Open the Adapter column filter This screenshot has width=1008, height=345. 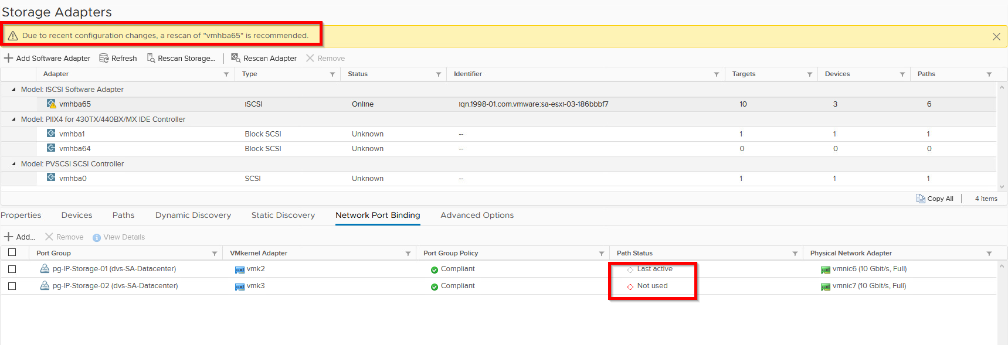226,74
